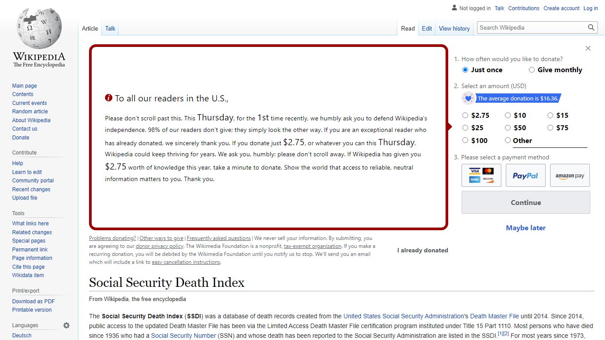Viewport: 605px width, 340px height.
Task: Open Frequently asked questions link
Action: (x=219, y=238)
